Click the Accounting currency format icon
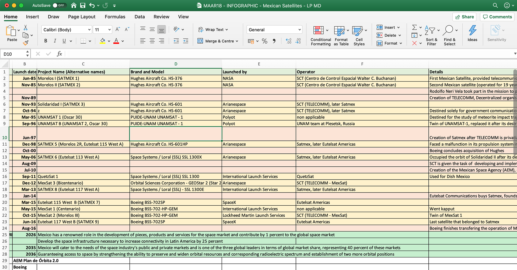Image resolution: width=517 pixels, height=270 pixels. tap(251, 41)
